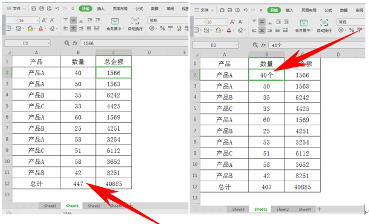Increase font size in the left window
Image resolution: width=369 pixels, height=224 pixels.
44,20
